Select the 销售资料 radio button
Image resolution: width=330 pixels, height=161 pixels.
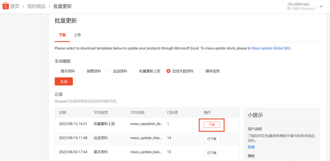coord(83,71)
